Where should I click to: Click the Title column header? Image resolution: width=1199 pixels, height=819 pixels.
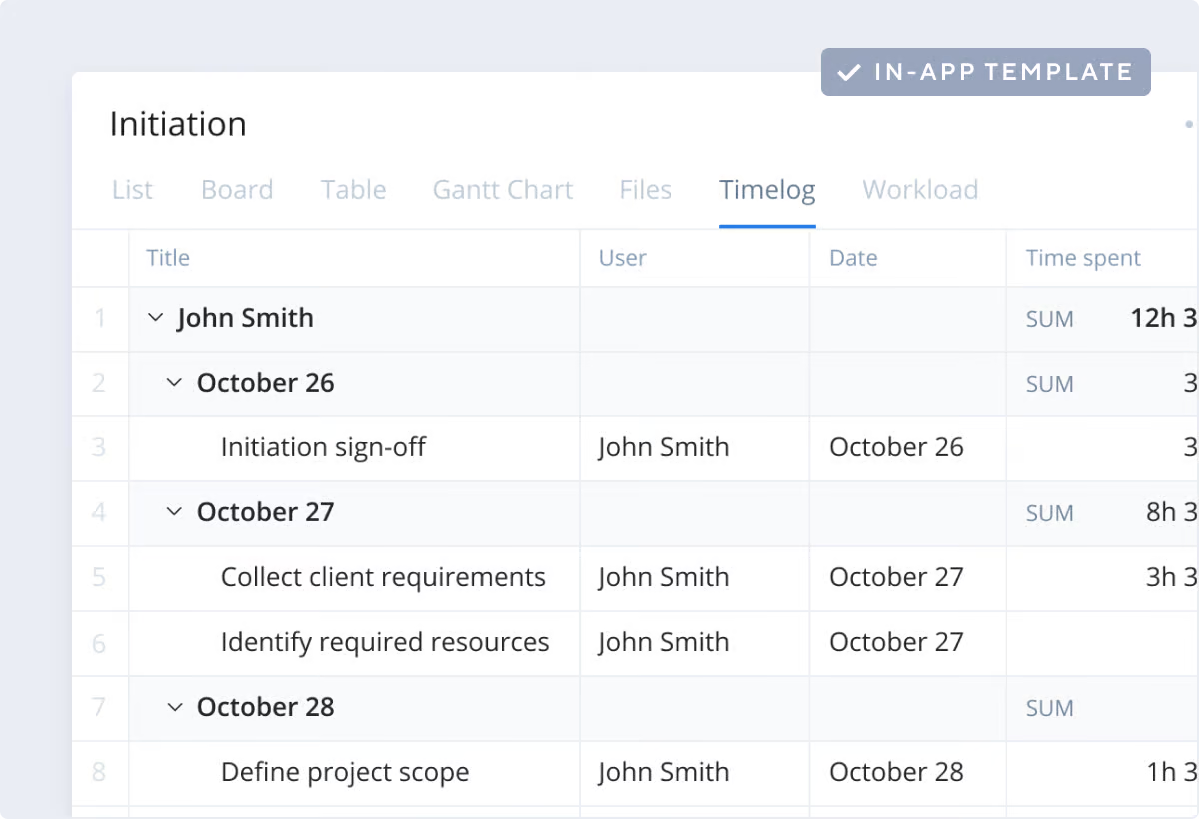(x=168, y=258)
